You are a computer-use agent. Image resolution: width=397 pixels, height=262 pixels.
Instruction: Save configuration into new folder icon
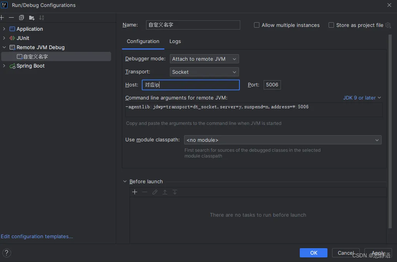pos(32,18)
